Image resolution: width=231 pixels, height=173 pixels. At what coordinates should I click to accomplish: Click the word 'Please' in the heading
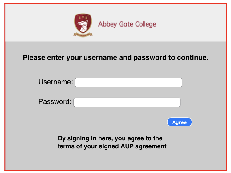34,58
